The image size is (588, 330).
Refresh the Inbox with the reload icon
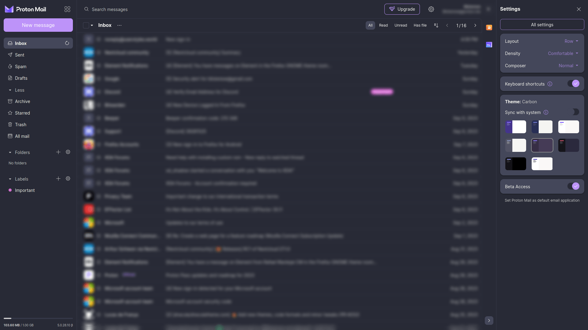click(67, 43)
